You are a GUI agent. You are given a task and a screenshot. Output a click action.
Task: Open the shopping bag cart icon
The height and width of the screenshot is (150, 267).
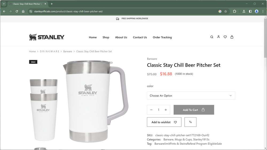pos(232,37)
